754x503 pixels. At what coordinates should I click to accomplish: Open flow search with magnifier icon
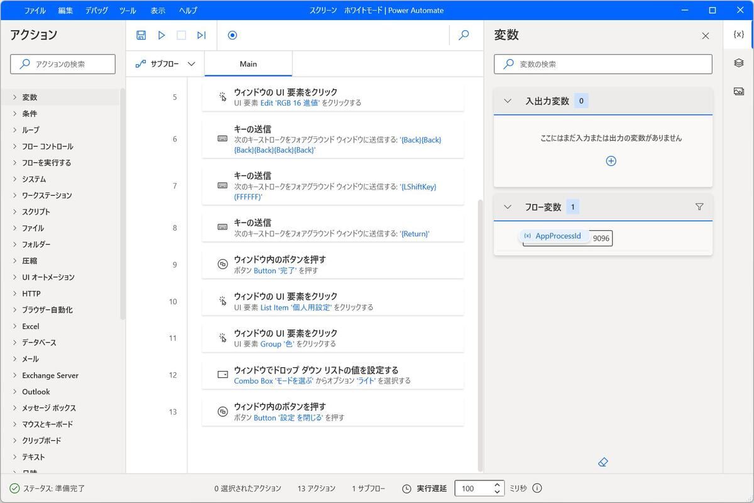click(x=464, y=35)
